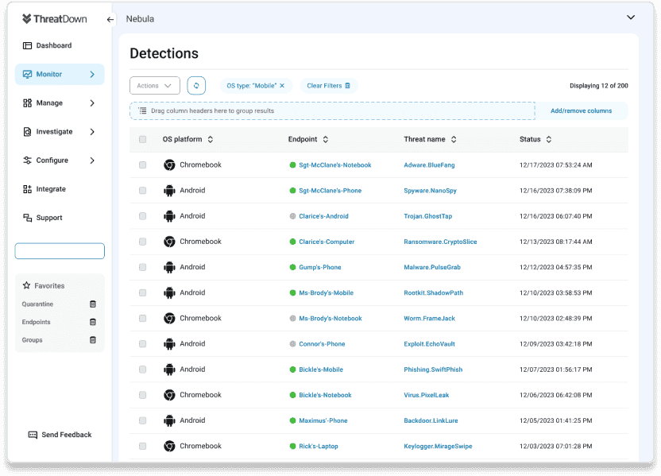Open the Actions dropdown
661x476 pixels.
click(154, 86)
